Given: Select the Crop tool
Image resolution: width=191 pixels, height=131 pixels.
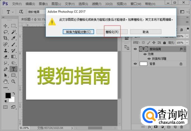Looking at the screenshot, I should coord(5,38).
